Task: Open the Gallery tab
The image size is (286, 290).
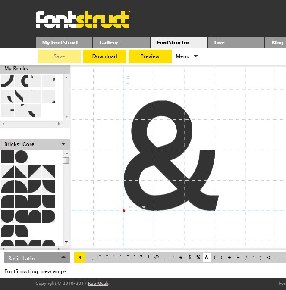Action: (x=121, y=43)
